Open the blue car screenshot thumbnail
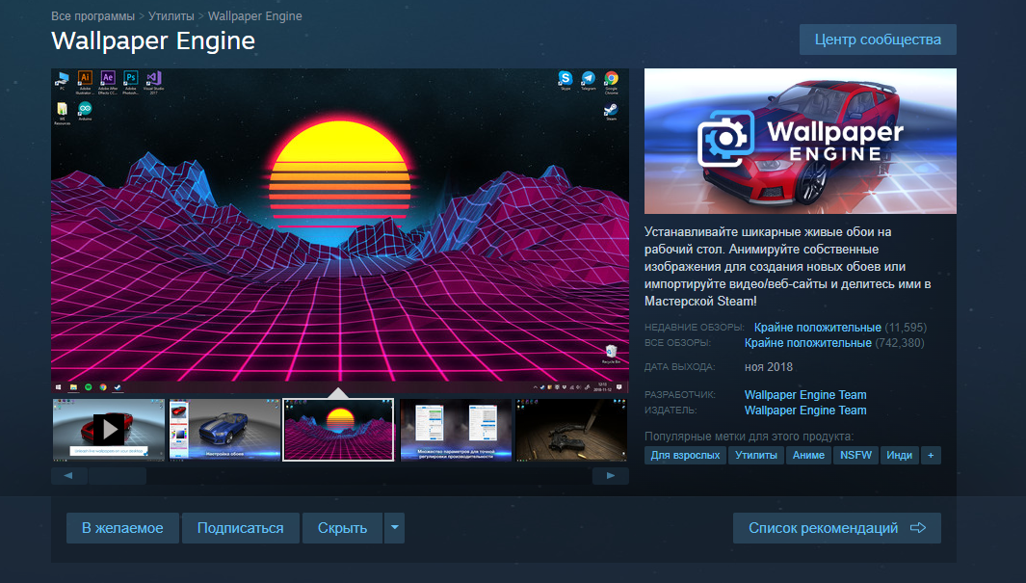 [224, 430]
